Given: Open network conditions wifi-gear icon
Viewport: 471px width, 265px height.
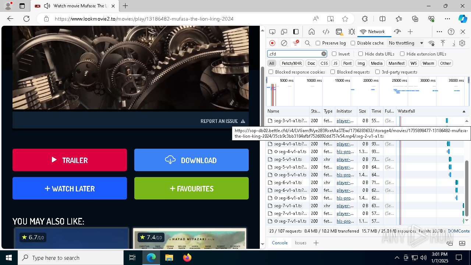Looking at the screenshot, I should (432, 43).
